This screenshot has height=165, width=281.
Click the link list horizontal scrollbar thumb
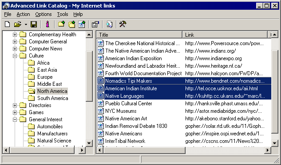pos(144,150)
